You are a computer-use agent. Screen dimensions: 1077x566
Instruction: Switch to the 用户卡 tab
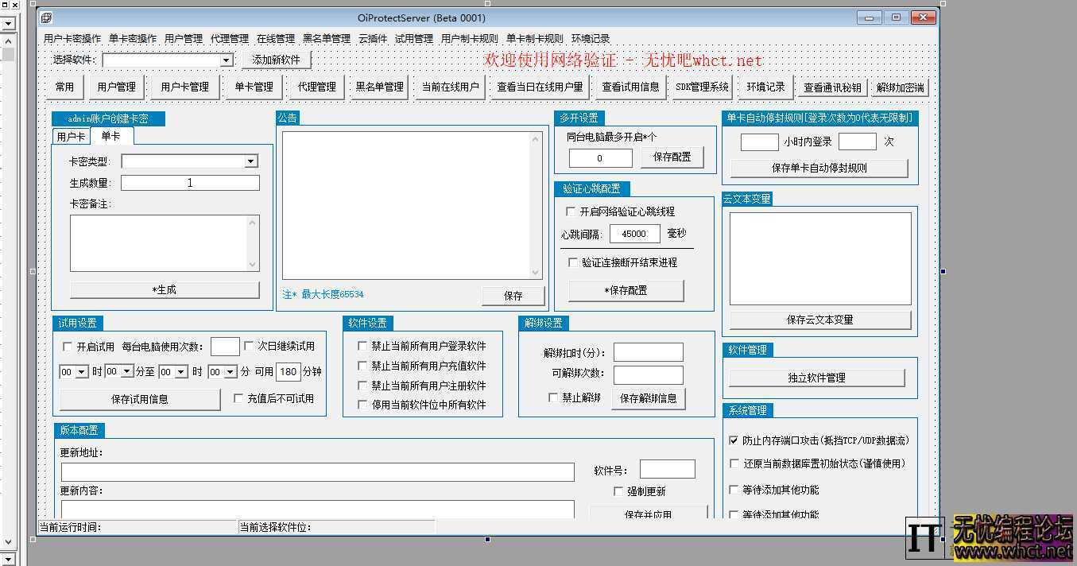(x=72, y=135)
